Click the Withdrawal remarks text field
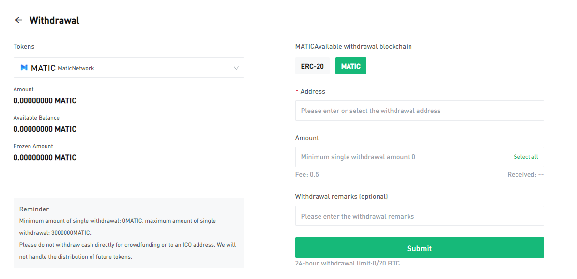The height and width of the screenshot is (279, 577). [419, 216]
